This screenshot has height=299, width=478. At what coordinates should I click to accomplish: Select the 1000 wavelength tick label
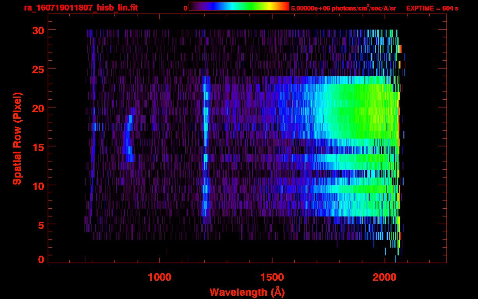click(x=160, y=277)
